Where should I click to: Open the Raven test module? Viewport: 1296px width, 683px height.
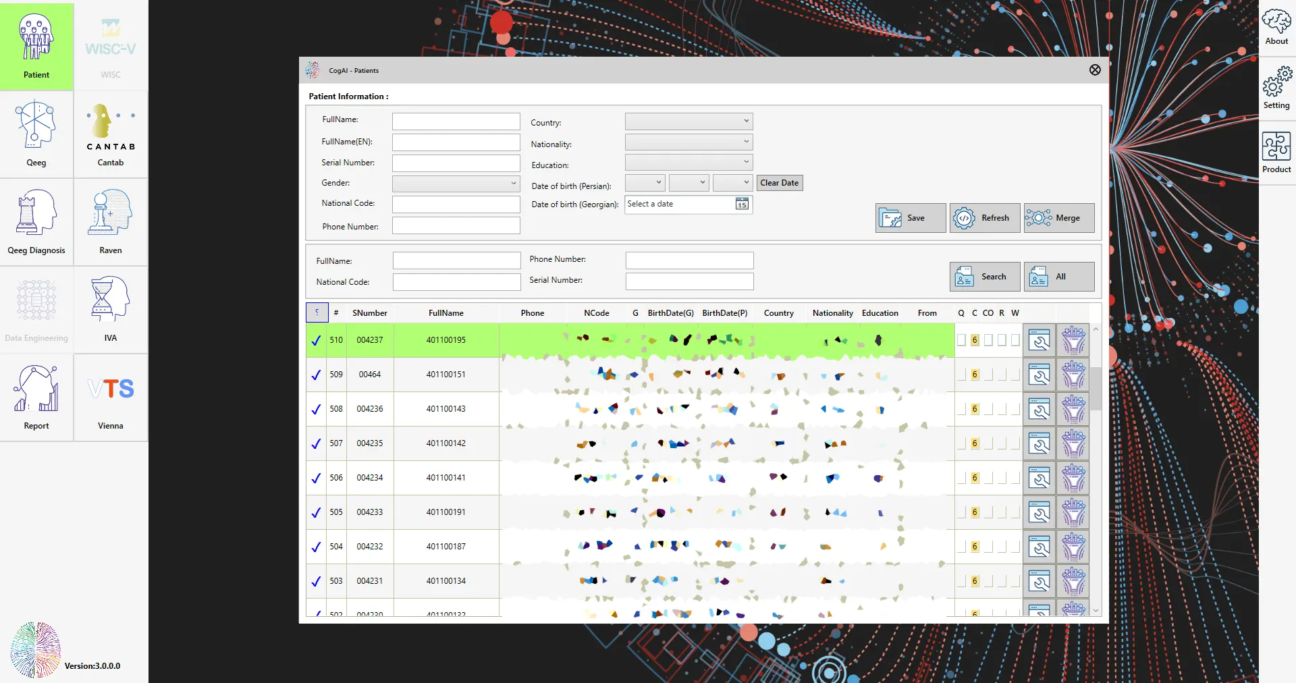111,221
